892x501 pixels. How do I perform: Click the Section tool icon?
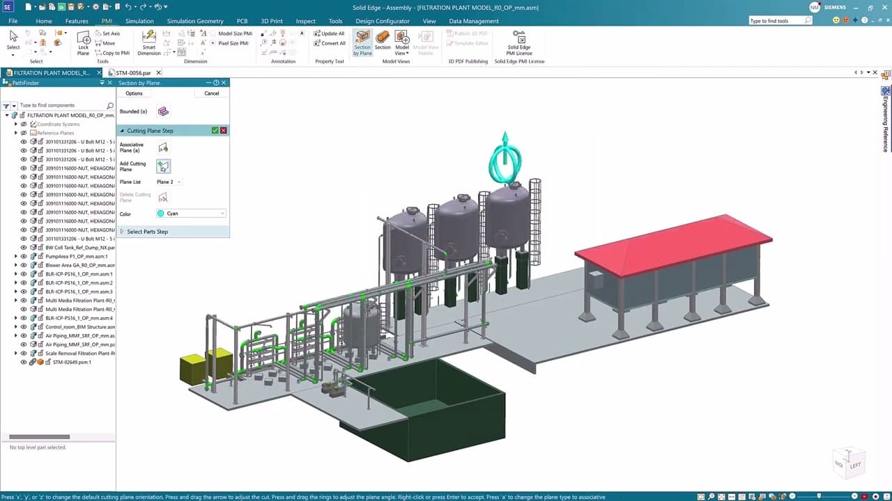click(x=383, y=40)
